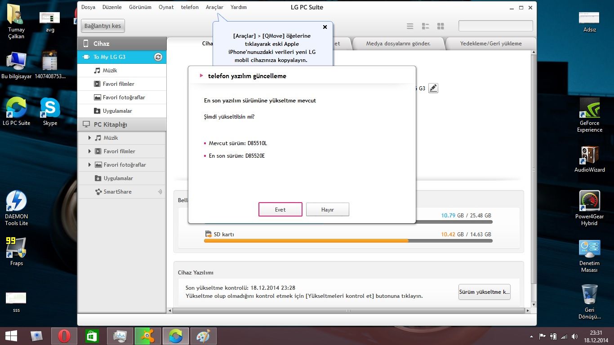Click the Sürüm yükseltme k... button
Image resolution: width=614 pixels, height=345 pixels.
484,292
